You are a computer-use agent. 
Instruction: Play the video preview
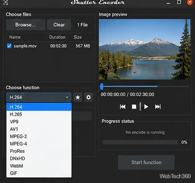pyautogui.click(x=146, y=107)
